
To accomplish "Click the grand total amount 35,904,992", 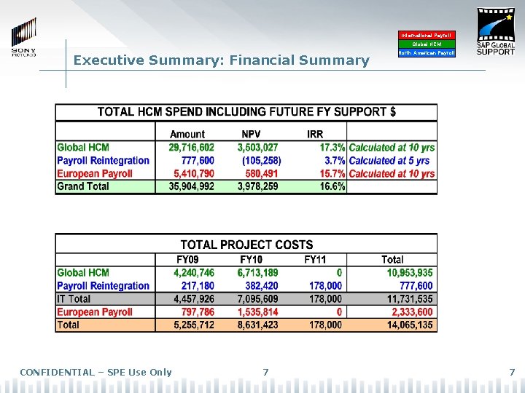I will click(x=191, y=186).
